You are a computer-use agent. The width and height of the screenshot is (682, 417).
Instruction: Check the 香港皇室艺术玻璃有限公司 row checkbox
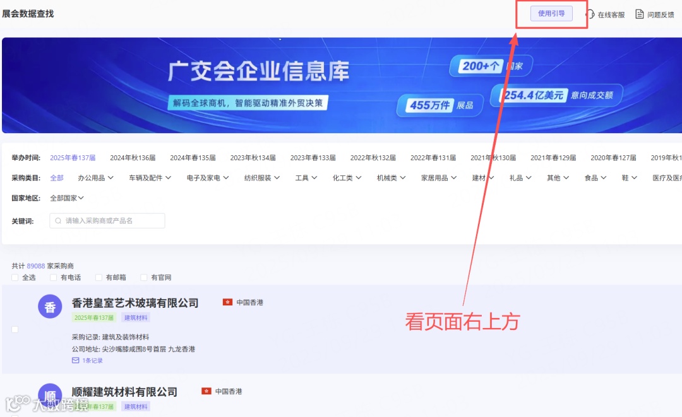tap(15, 329)
